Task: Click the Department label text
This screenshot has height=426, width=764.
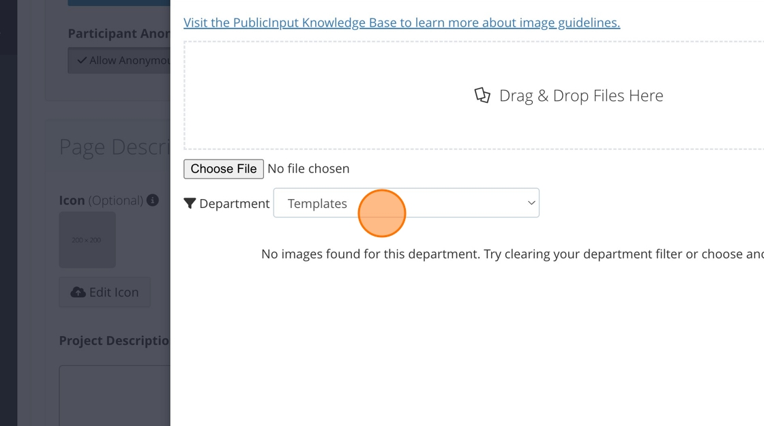Action: (x=234, y=203)
